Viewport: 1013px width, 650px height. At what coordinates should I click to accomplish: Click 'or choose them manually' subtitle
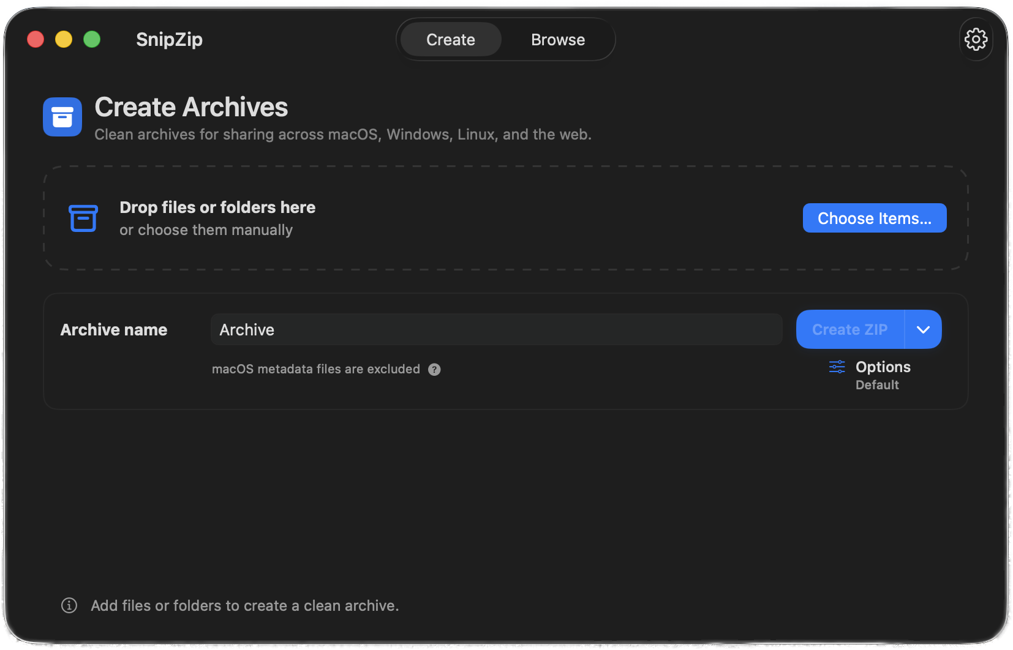(x=206, y=230)
